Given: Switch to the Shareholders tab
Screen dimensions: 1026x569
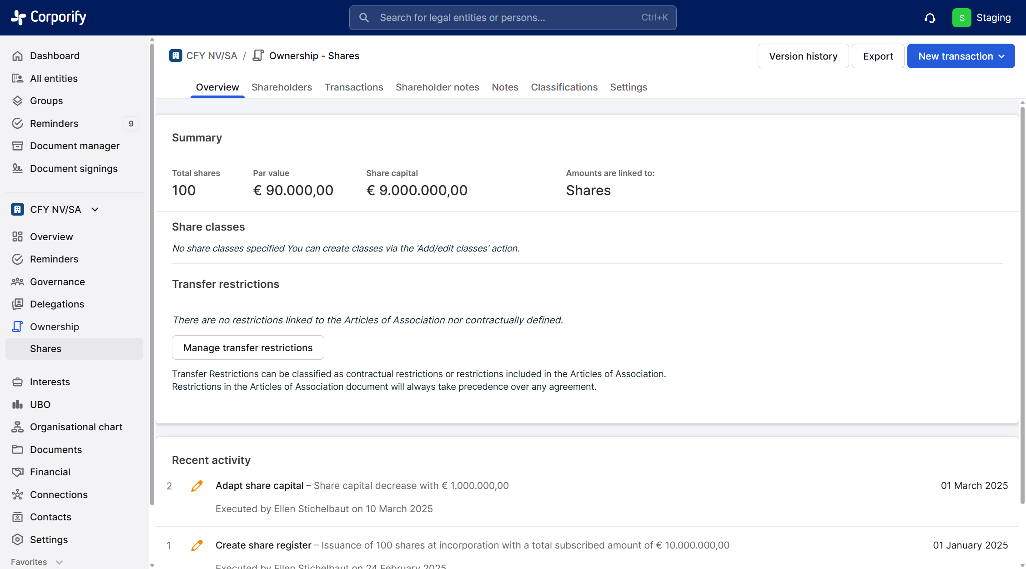Looking at the screenshot, I should (x=282, y=87).
